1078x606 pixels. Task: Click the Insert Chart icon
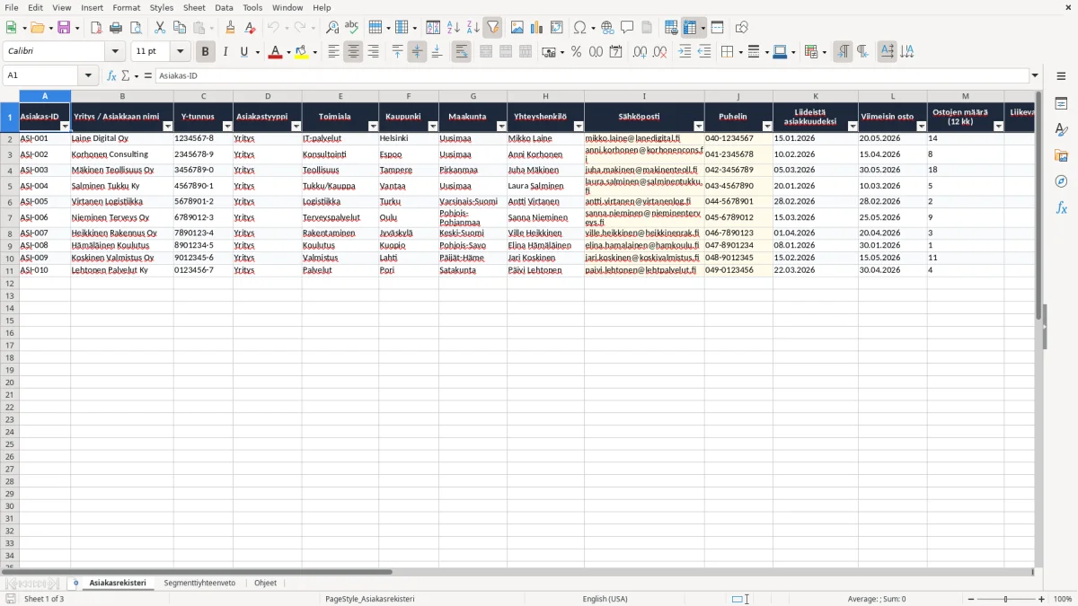537,28
